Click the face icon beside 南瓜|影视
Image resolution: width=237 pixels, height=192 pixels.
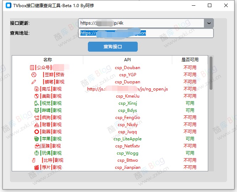37,89
